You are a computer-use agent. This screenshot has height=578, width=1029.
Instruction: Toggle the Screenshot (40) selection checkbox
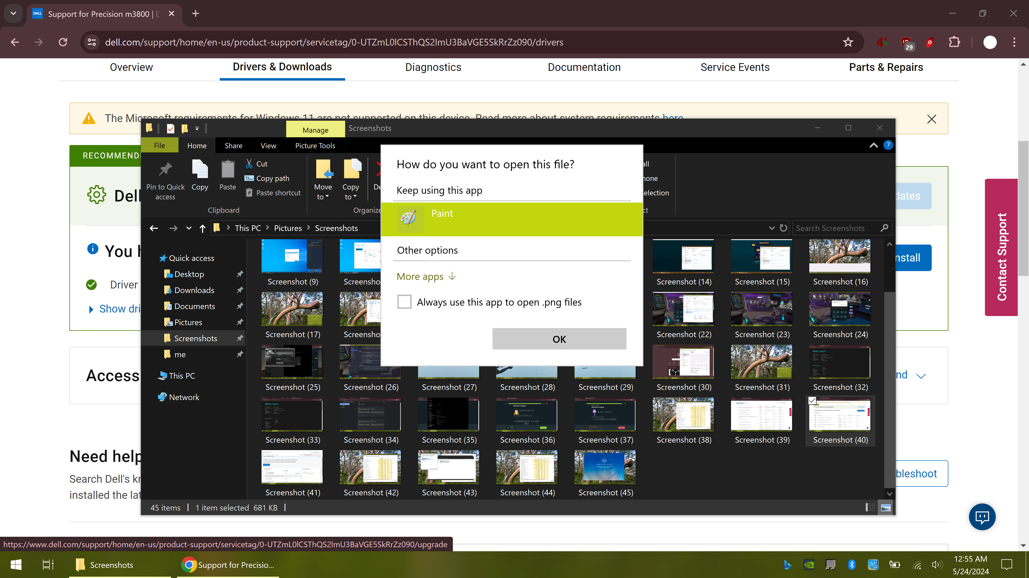tap(812, 401)
